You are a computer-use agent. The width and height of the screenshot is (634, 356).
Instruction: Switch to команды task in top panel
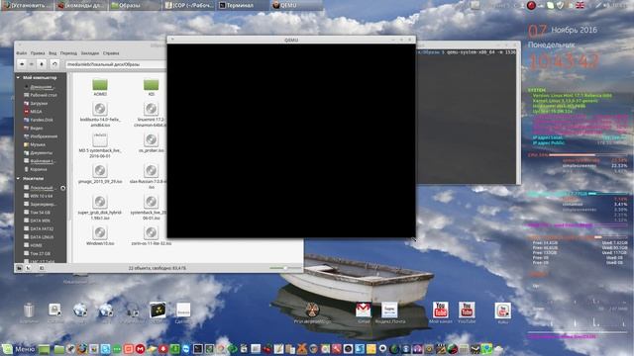pos(80,5)
